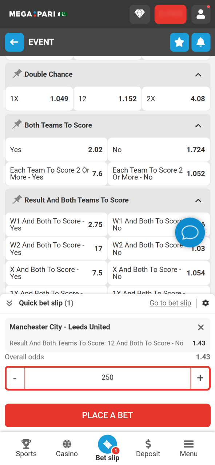Screen dimensions: 215x465
Task: Select the 1X double chance outcome
Action: tap(39, 98)
